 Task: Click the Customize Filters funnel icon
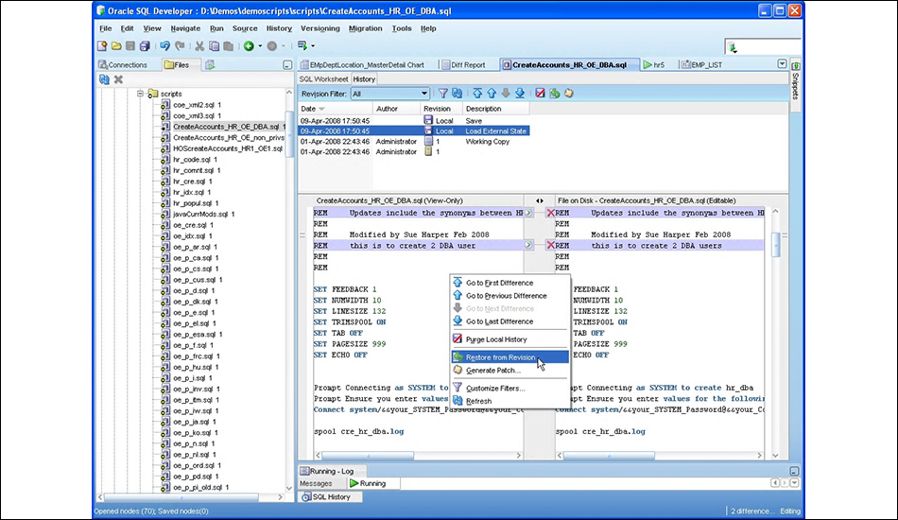(x=443, y=94)
